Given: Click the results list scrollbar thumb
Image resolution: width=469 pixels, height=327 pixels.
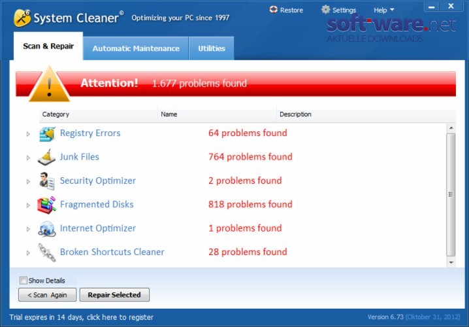Looking at the screenshot, I should click(451, 195).
